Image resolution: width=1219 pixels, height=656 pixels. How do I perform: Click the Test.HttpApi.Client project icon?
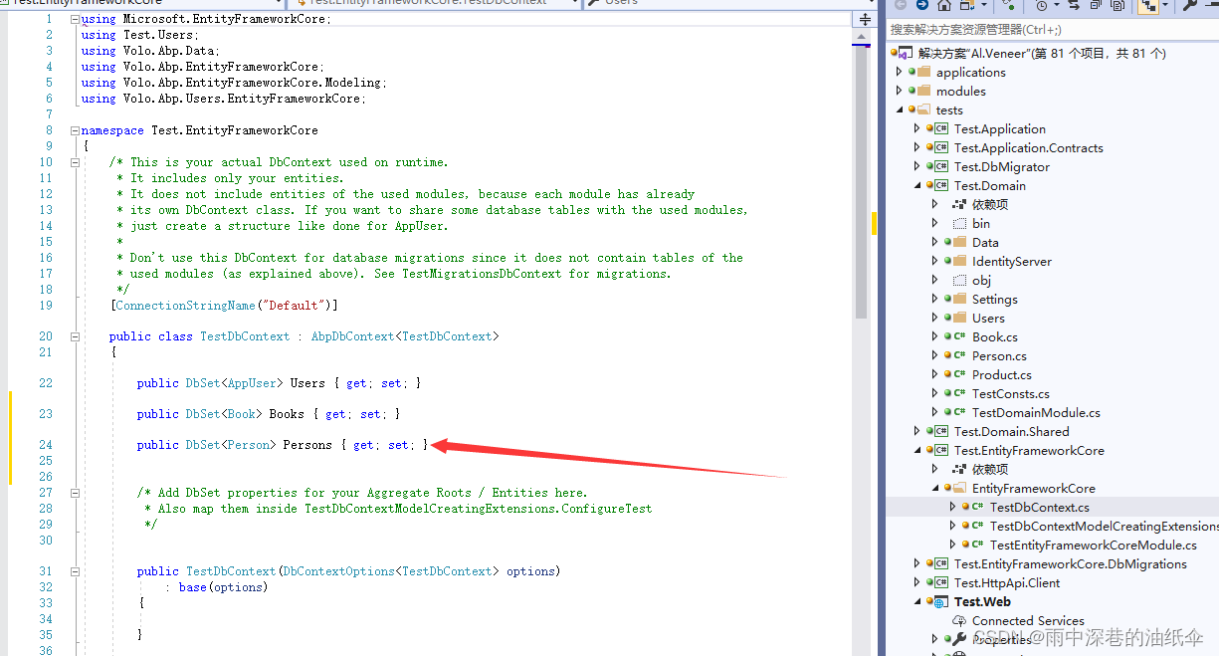(x=941, y=582)
